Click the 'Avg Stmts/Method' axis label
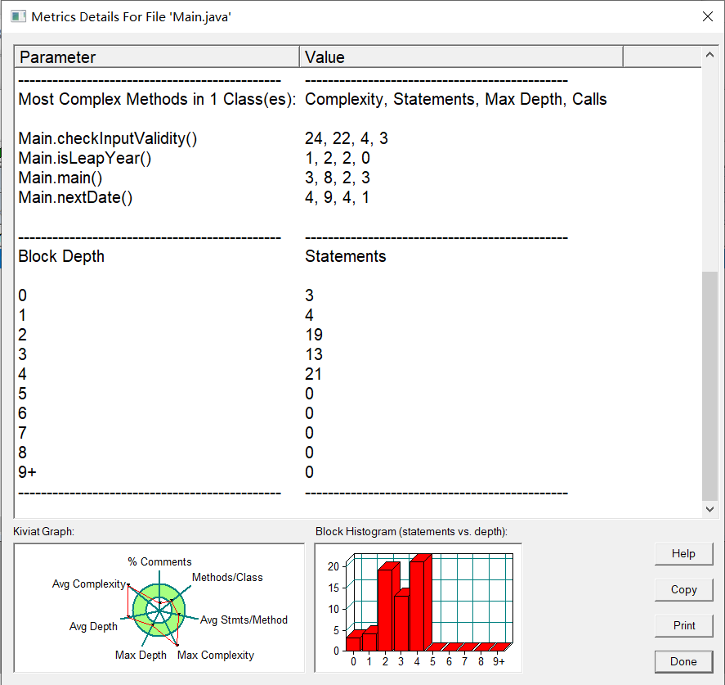The image size is (725, 685). (244, 620)
